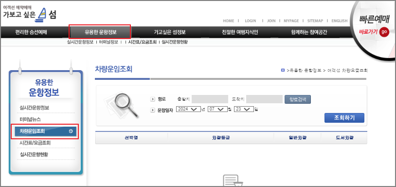Open 편리한 승선예매 menu
The image size is (396, 187).
pyautogui.click(x=31, y=32)
